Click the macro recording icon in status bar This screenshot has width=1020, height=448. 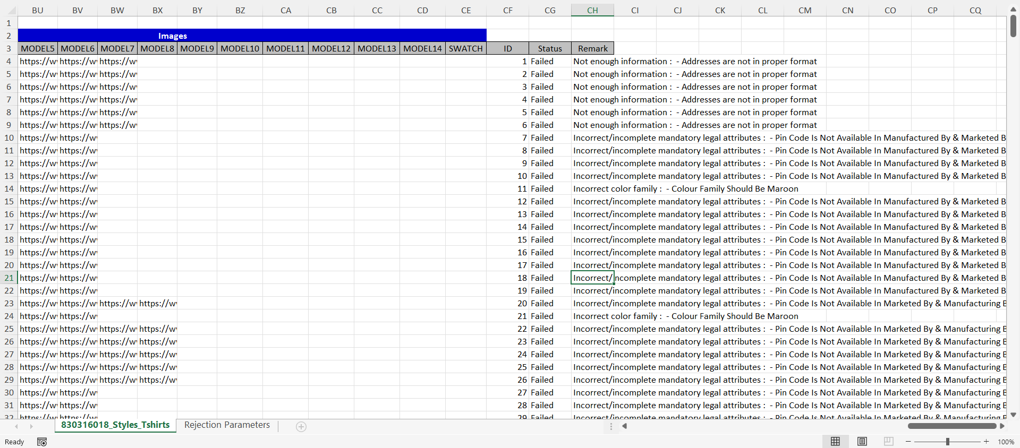pyautogui.click(x=42, y=442)
